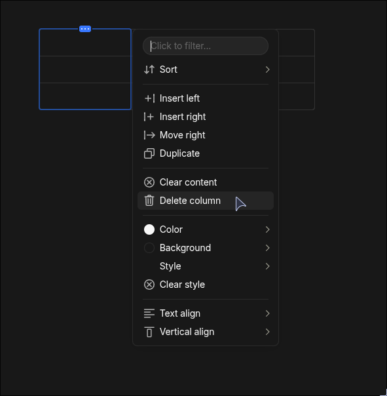This screenshot has width=387, height=396.
Task: Click the white Color swatch circle
Action: (149, 229)
